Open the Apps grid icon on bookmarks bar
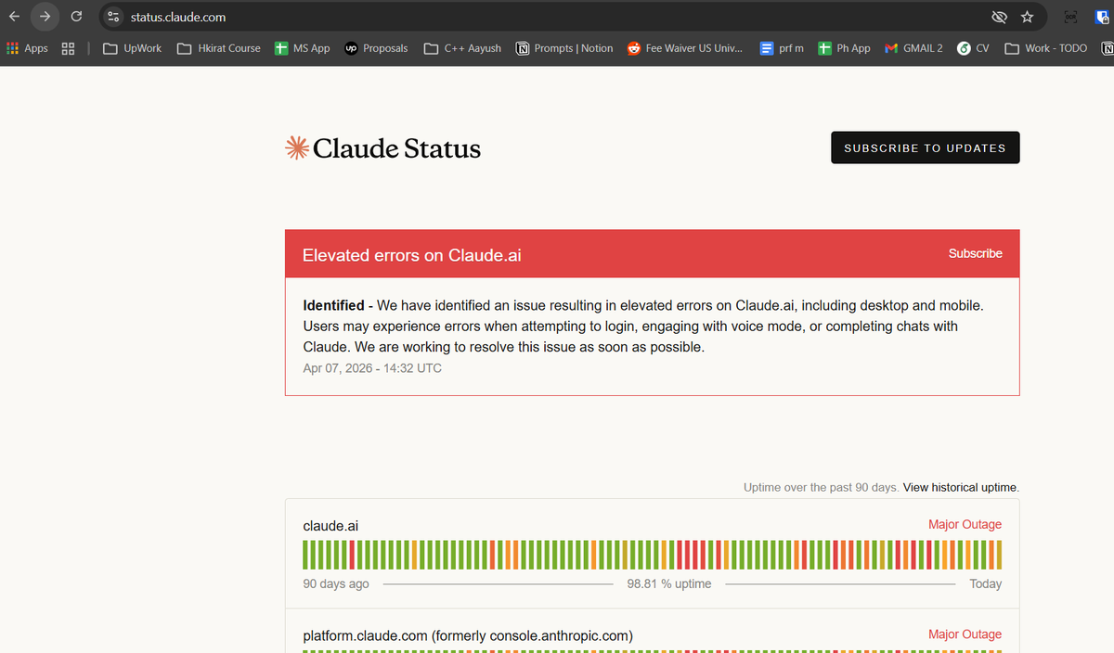This screenshot has width=1114, height=653. click(x=11, y=48)
